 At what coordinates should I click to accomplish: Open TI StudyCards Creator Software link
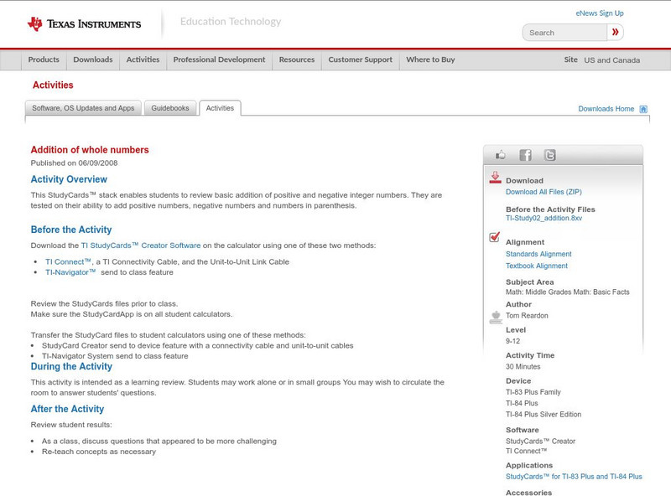(141, 245)
